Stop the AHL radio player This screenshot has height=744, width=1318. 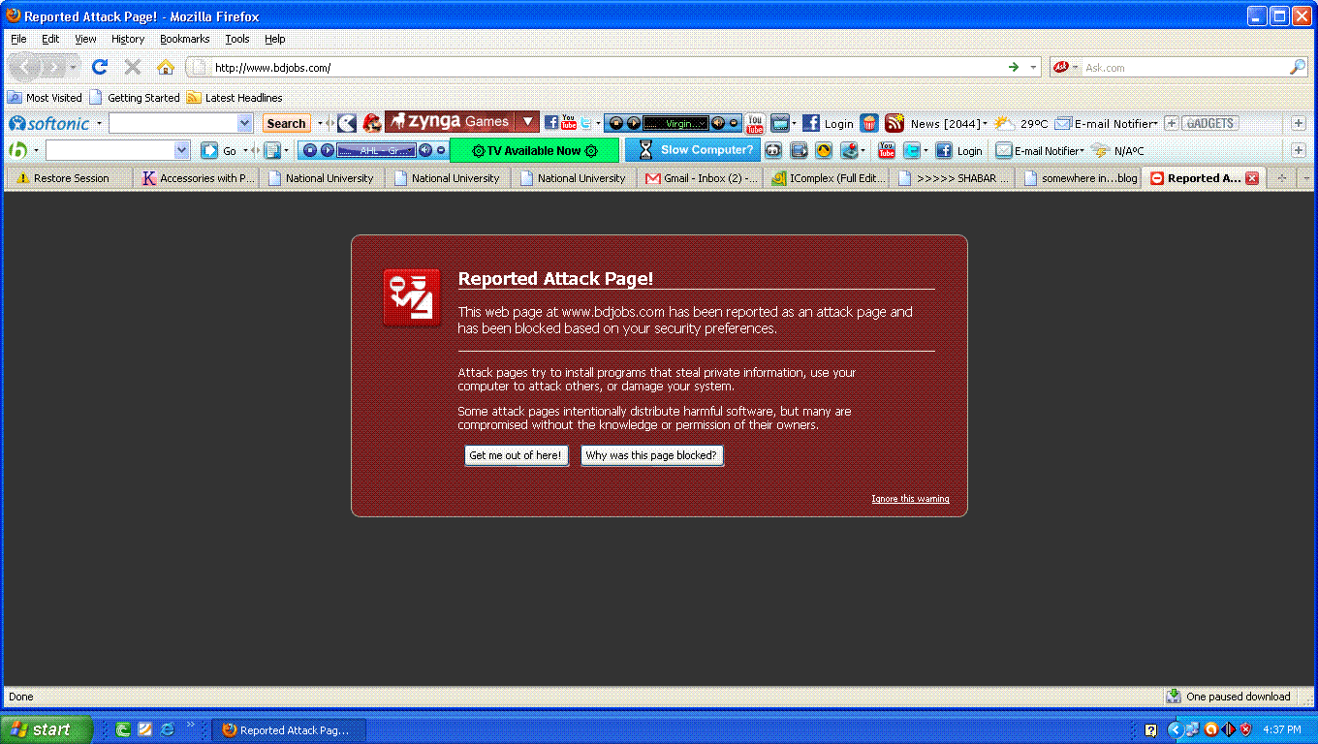(309, 150)
